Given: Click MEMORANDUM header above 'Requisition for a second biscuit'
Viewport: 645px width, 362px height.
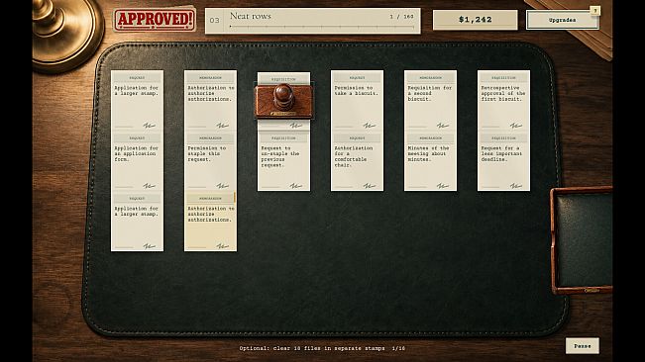Looking at the screenshot, I should (x=430, y=77).
